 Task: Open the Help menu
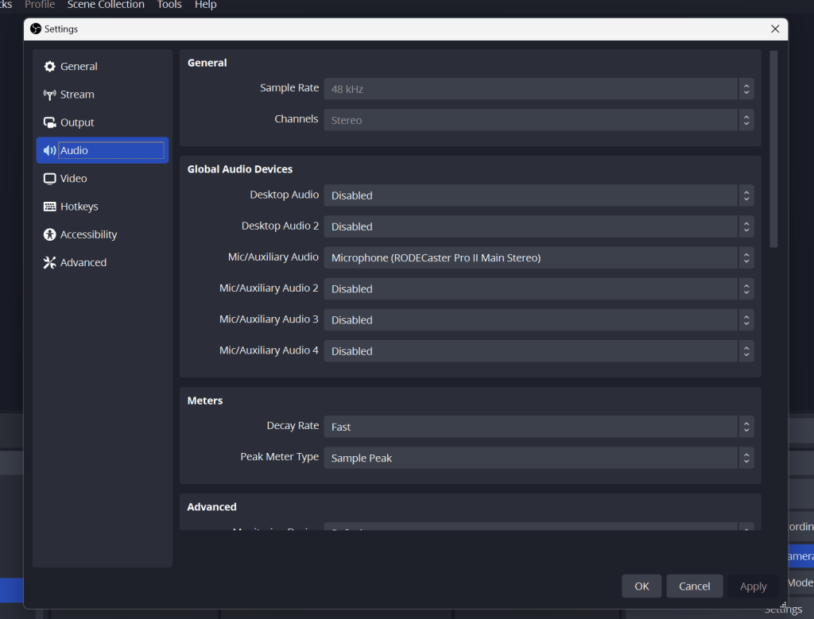[x=206, y=5]
